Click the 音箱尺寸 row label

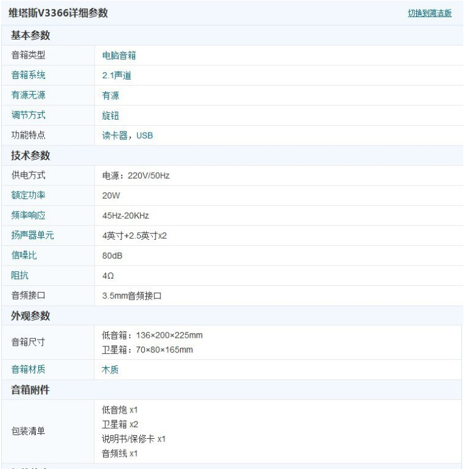click(x=28, y=342)
